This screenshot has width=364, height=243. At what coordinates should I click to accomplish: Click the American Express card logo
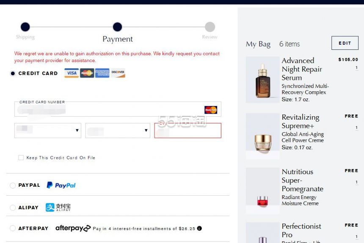(102, 73)
